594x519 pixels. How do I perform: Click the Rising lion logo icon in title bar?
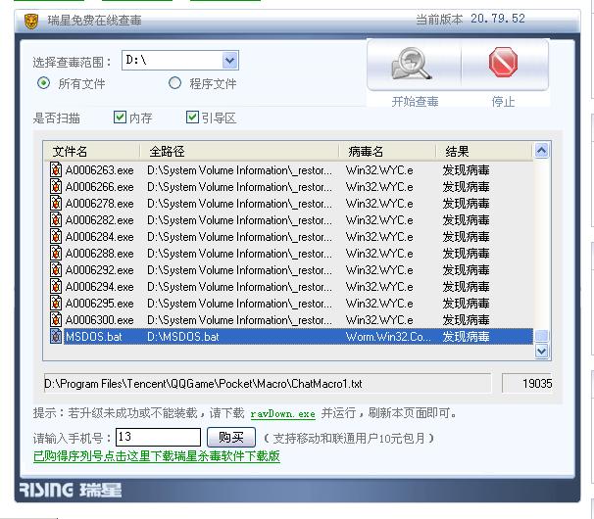(31, 21)
